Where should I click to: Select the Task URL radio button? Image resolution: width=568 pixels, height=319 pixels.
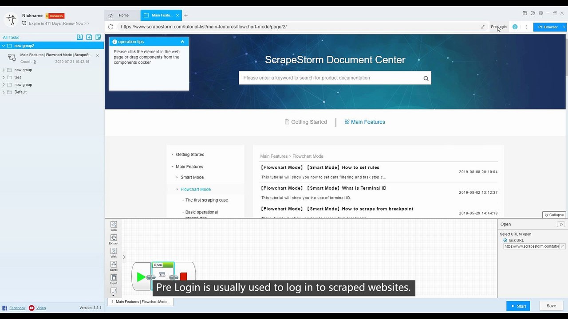(x=505, y=240)
